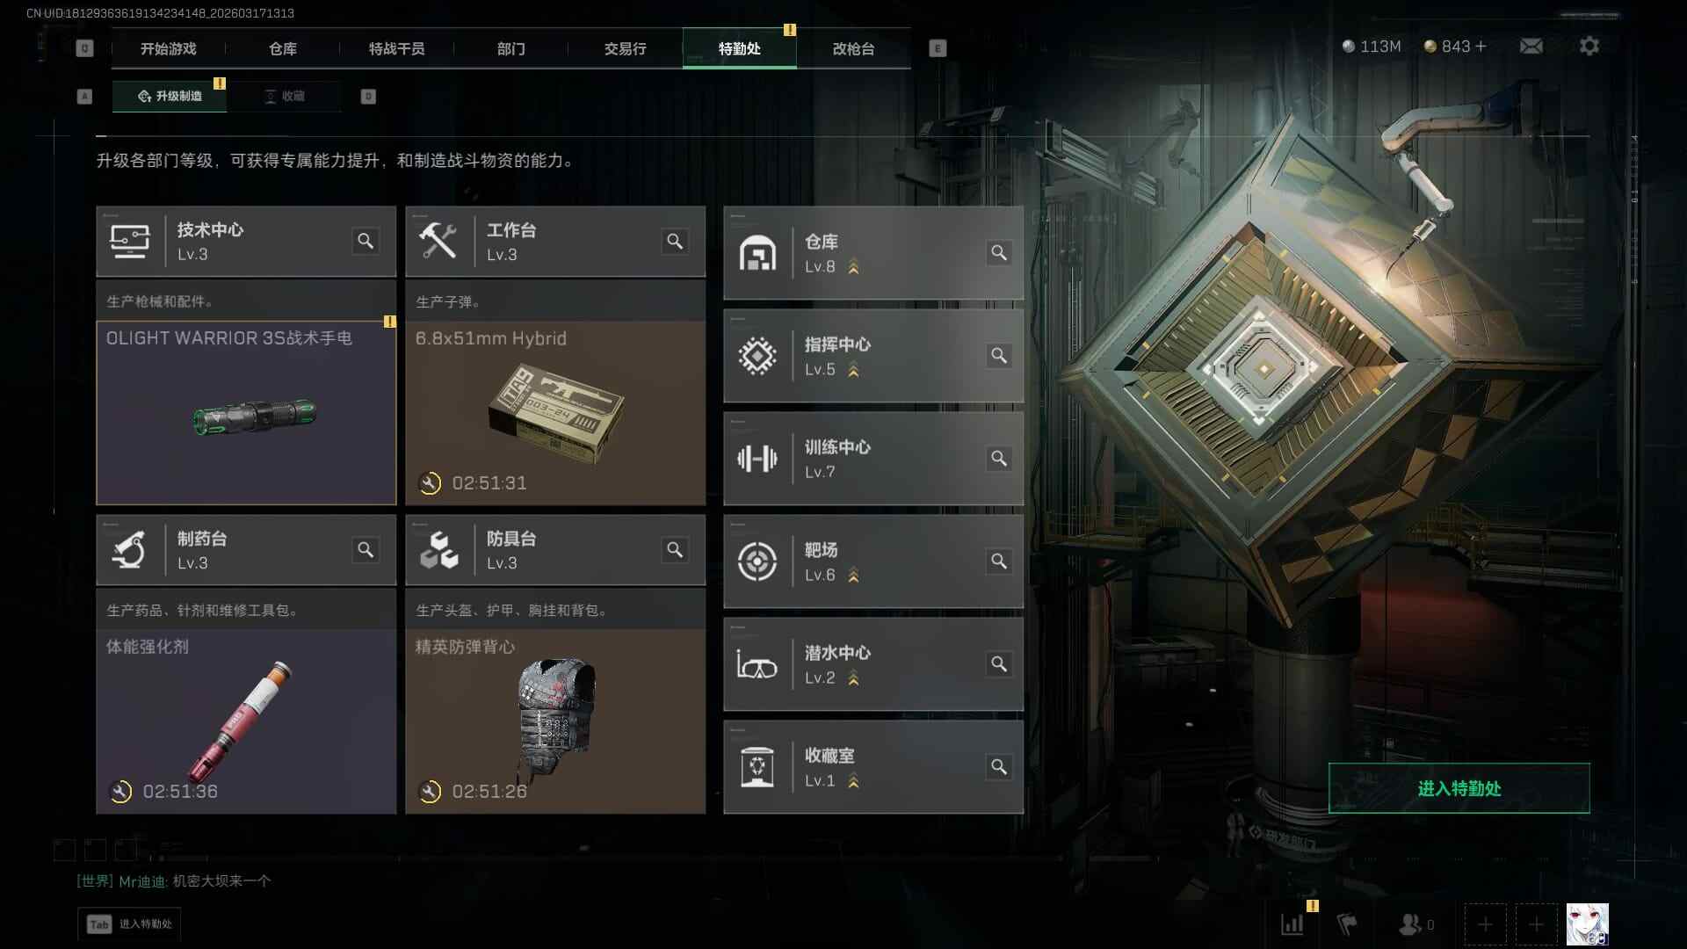Select the 6.8x51mm Hybrid ammo crafting slot
This screenshot has height=949, width=1687.
pos(555,413)
